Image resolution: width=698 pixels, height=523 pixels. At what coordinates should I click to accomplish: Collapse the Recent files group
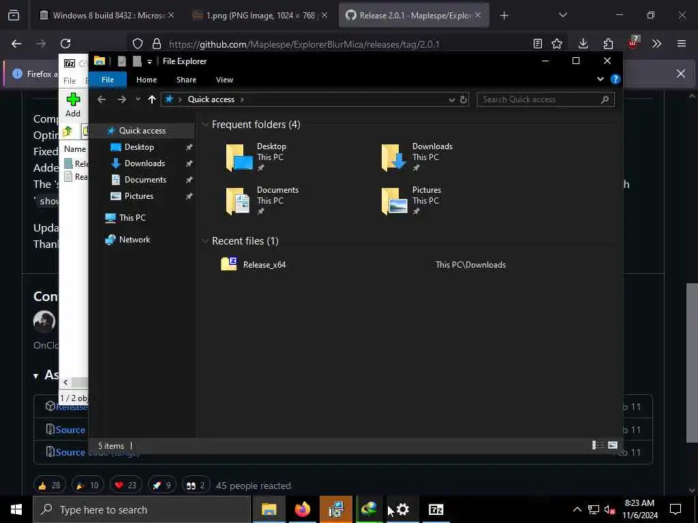point(205,241)
